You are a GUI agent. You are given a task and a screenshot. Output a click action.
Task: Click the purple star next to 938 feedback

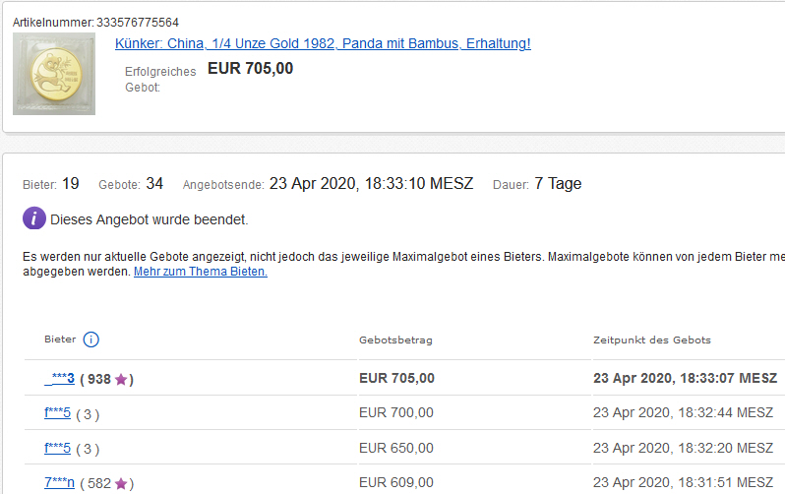point(121,379)
